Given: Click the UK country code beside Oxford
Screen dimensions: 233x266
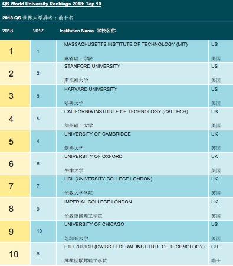Looking at the screenshot, I should (x=215, y=156).
